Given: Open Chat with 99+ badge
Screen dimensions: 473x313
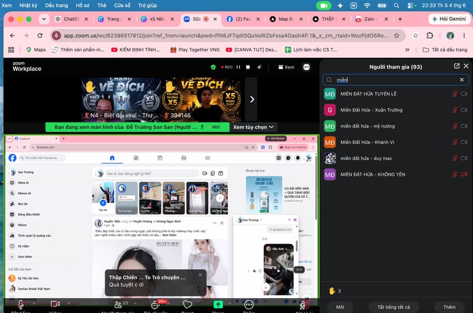Looking at the screenshot, I should [x=156, y=305].
